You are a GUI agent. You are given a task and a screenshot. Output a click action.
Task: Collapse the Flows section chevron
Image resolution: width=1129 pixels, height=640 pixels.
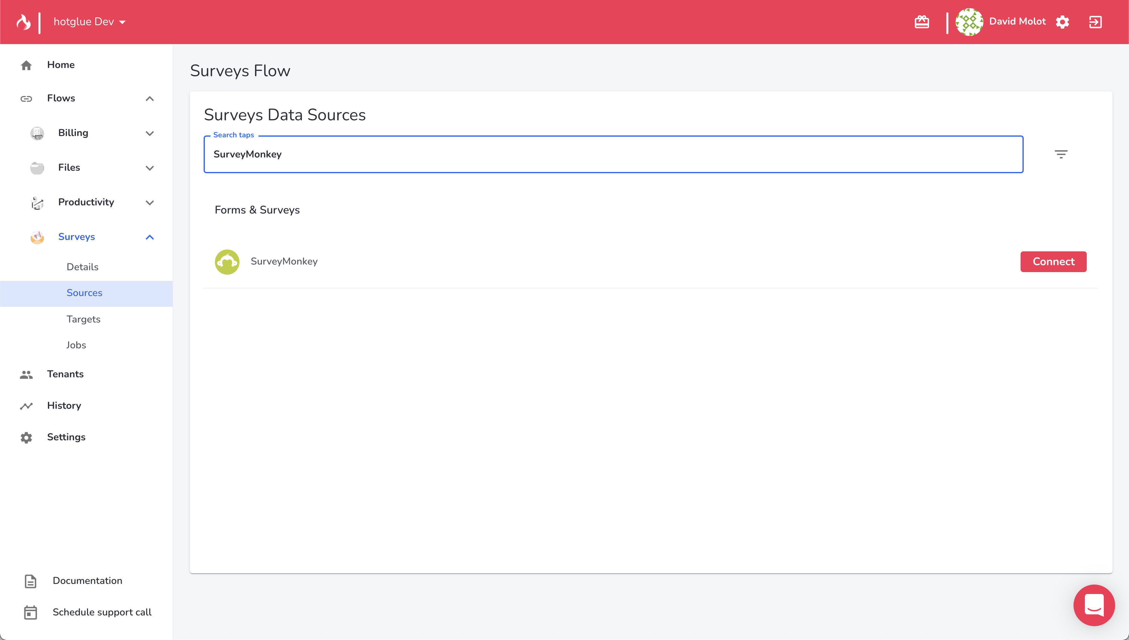click(x=149, y=99)
